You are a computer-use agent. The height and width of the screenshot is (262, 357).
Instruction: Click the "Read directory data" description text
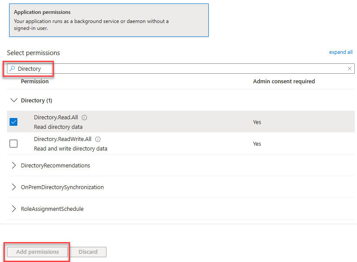coord(58,127)
